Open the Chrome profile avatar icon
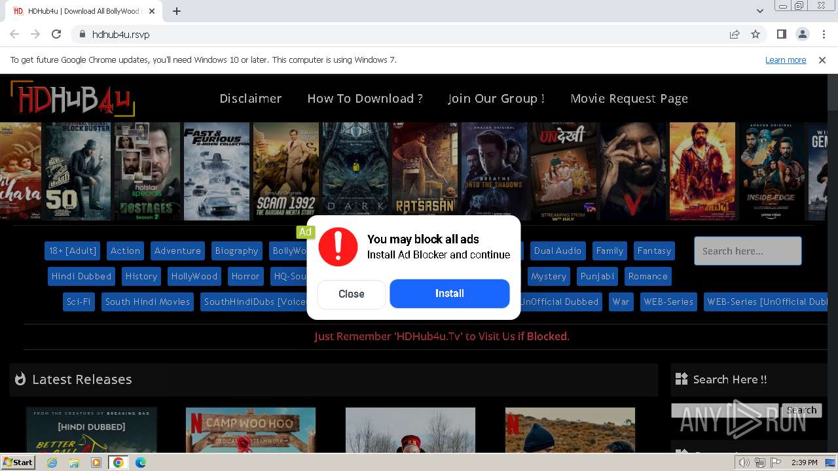 tap(802, 34)
